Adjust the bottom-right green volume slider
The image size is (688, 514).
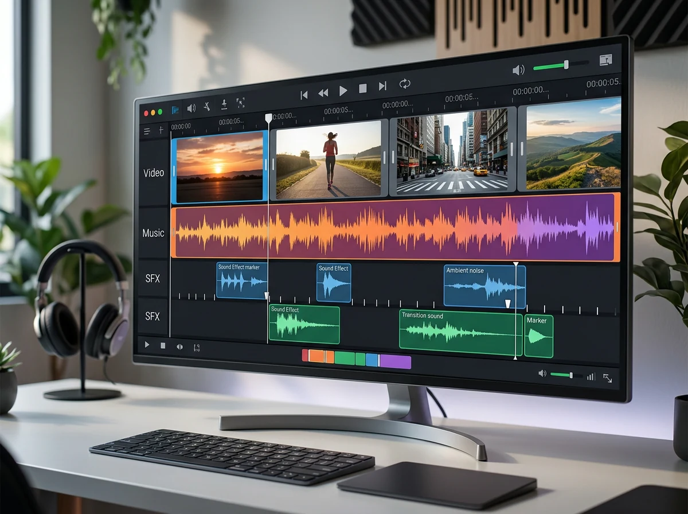click(x=566, y=375)
